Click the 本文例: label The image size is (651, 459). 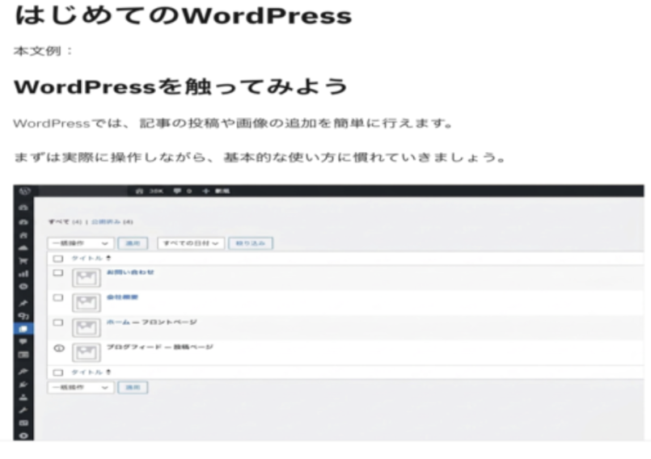coord(43,51)
